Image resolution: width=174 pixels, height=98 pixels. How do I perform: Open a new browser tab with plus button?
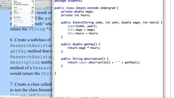[47, 8]
